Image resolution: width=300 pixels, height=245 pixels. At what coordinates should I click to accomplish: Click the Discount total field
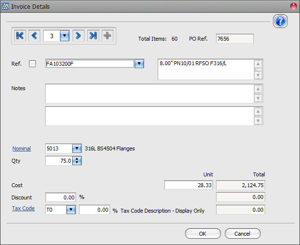[241, 197]
